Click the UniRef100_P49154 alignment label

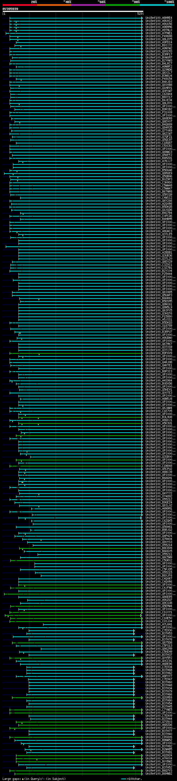point(158,79)
